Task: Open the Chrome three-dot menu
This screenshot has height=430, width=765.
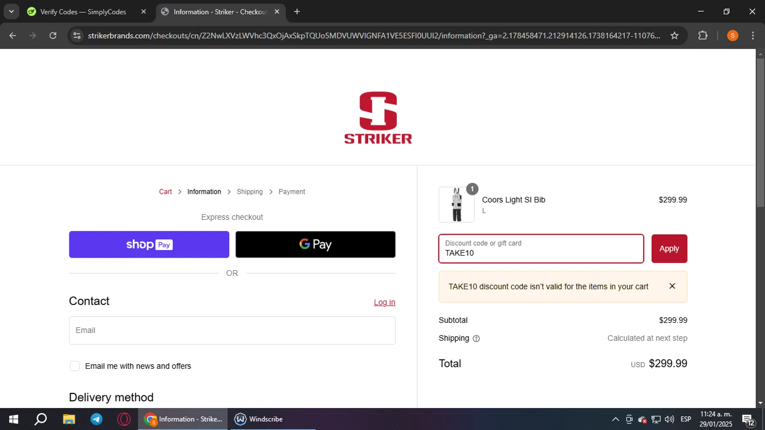Action: point(753,36)
